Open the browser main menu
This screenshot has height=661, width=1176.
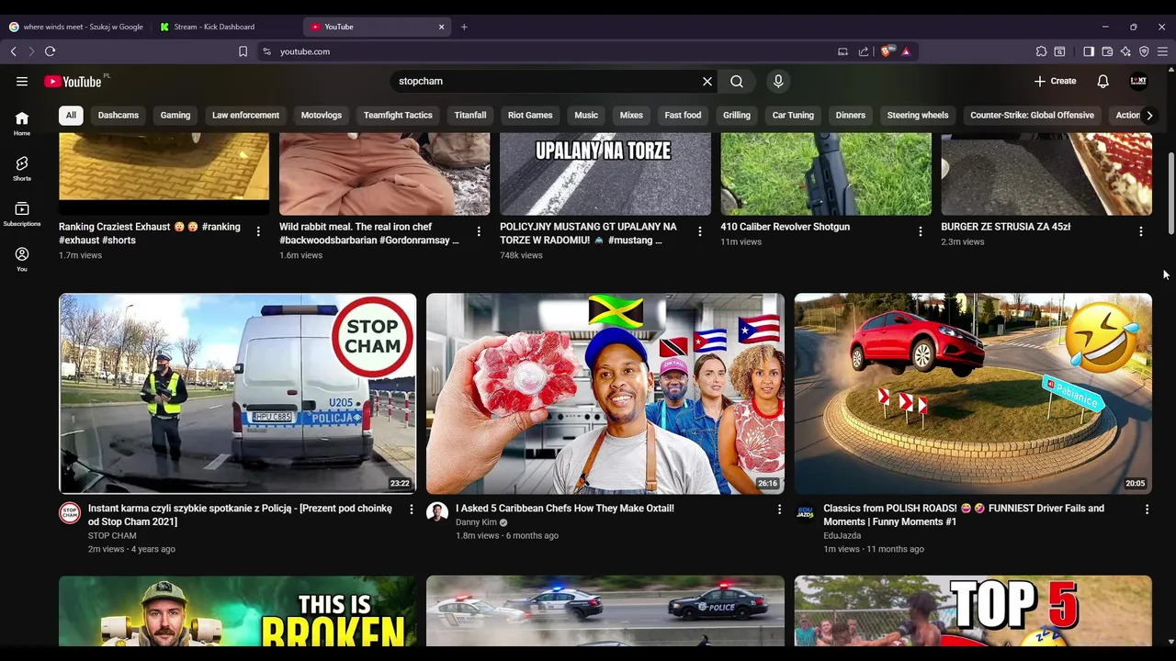1162,51
